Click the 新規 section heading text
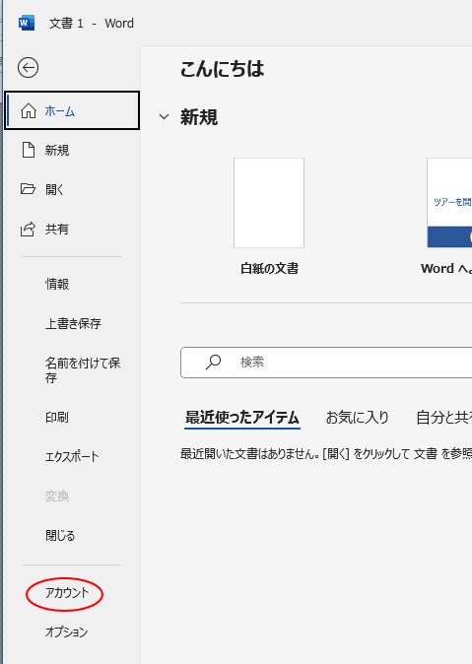The height and width of the screenshot is (664, 472). [x=199, y=117]
